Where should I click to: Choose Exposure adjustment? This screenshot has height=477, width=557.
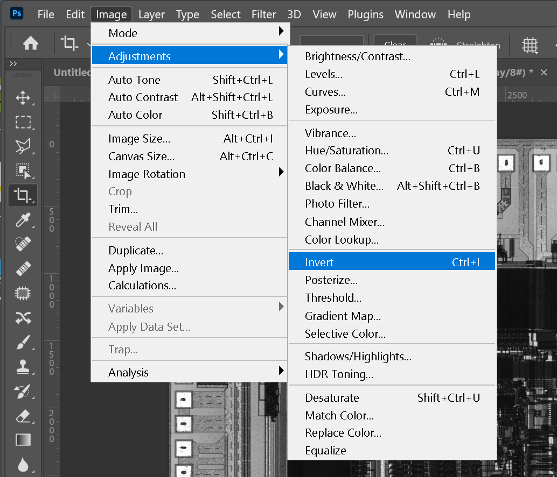[392, 109]
